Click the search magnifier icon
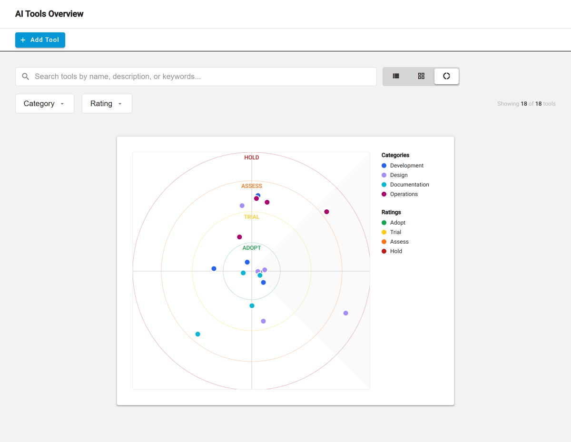The height and width of the screenshot is (442, 571). (25, 76)
